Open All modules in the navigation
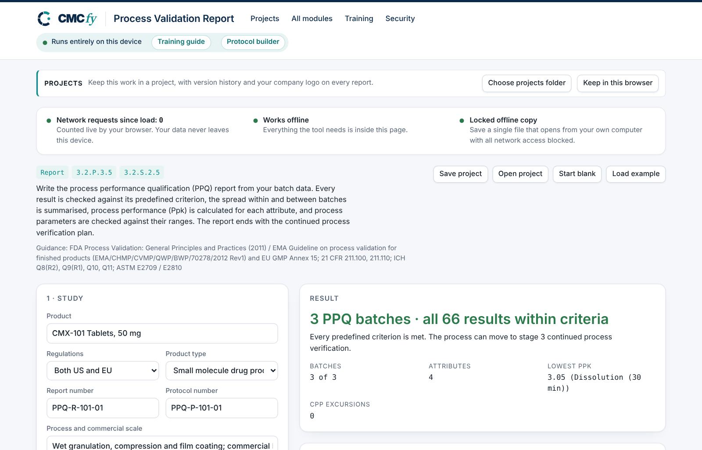The image size is (702, 450). [x=312, y=18]
